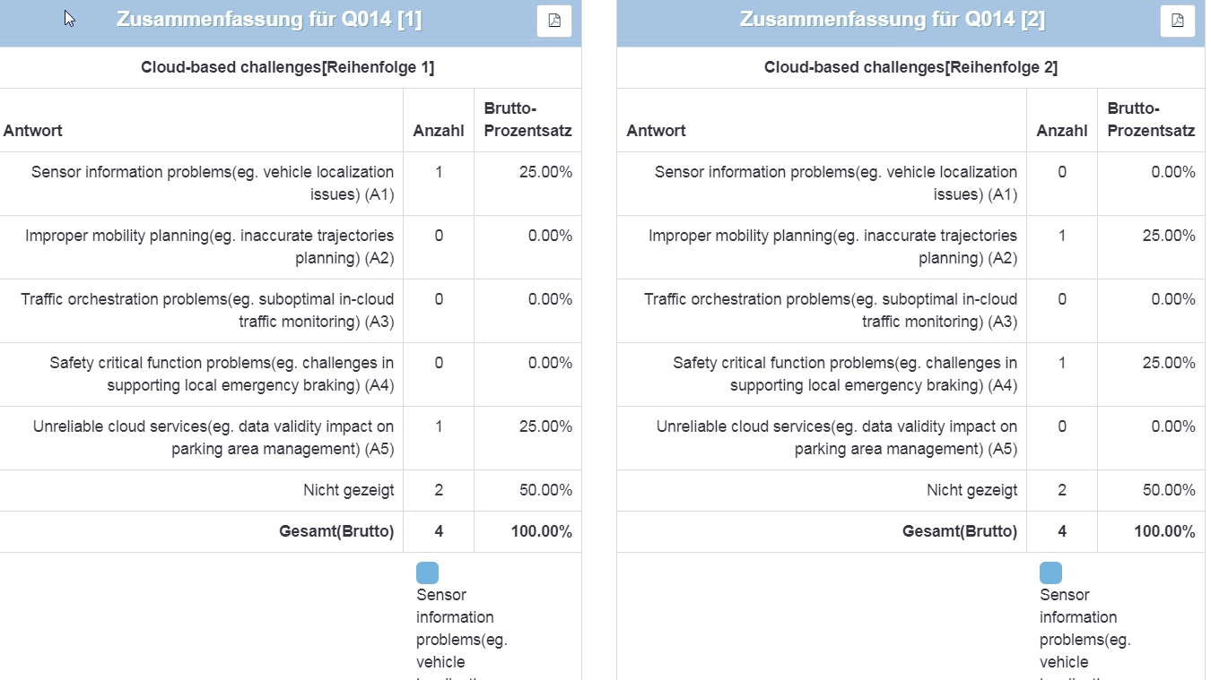Export Q014 [1] summary as PDF
The height and width of the screenshot is (680, 1211).
tap(554, 21)
